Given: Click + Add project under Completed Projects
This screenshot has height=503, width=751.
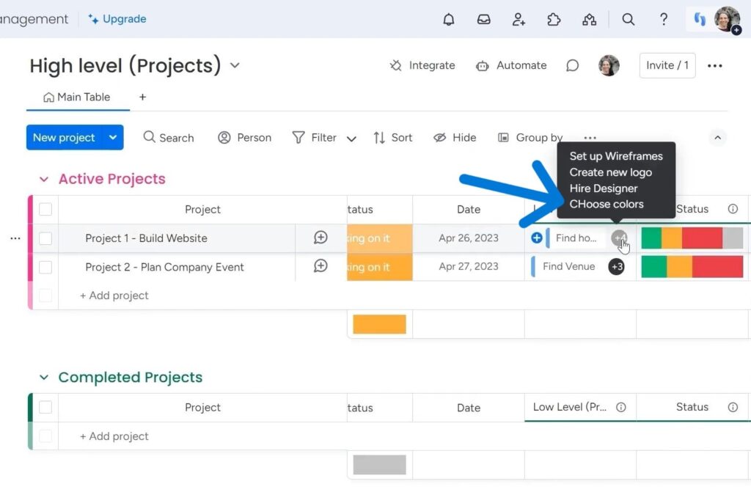Looking at the screenshot, I should tap(114, 436).
